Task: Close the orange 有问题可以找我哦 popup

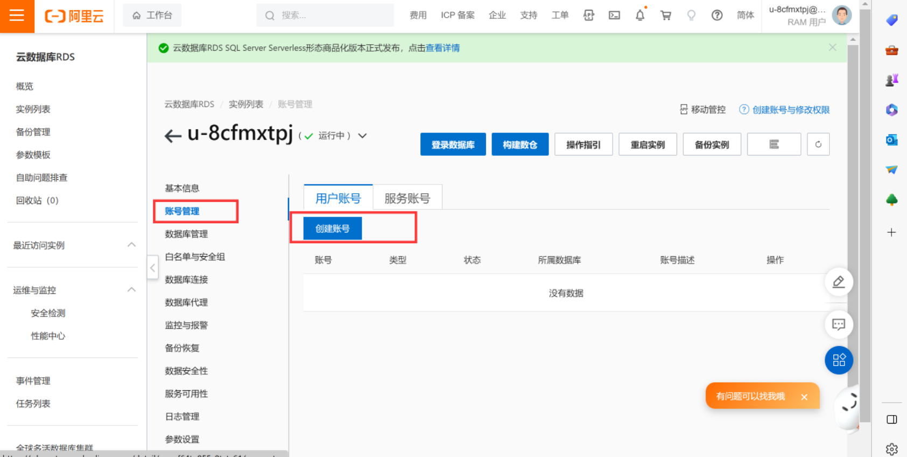Action: [x=804, y=397]
